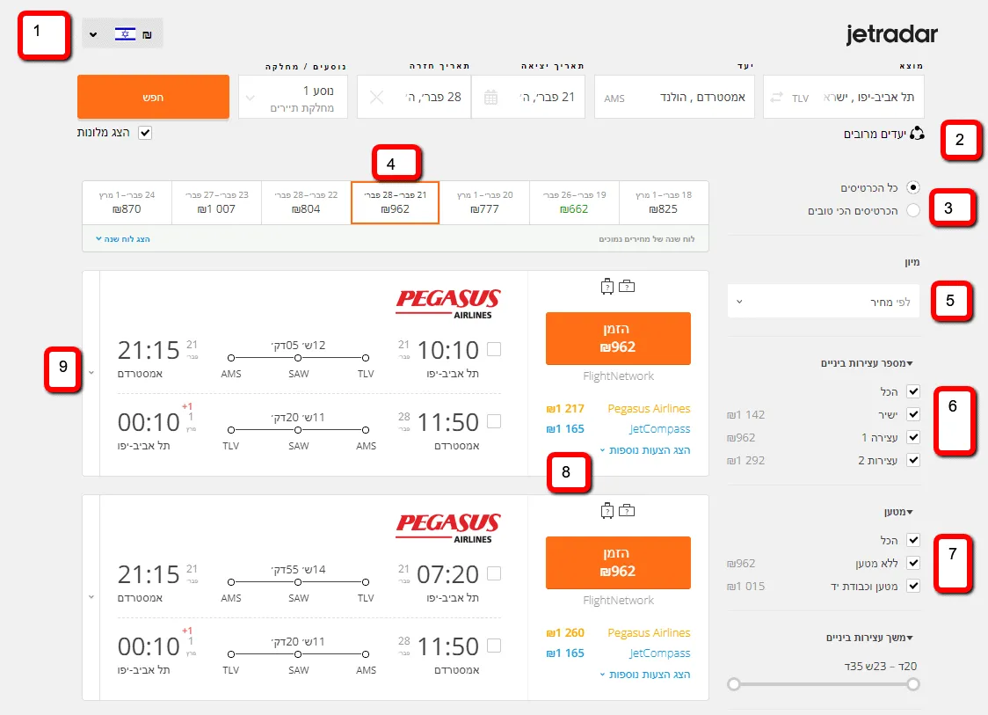Open the JetCompass offer link in the first ticket
This screenshot has width=988, height=715.
659,429
